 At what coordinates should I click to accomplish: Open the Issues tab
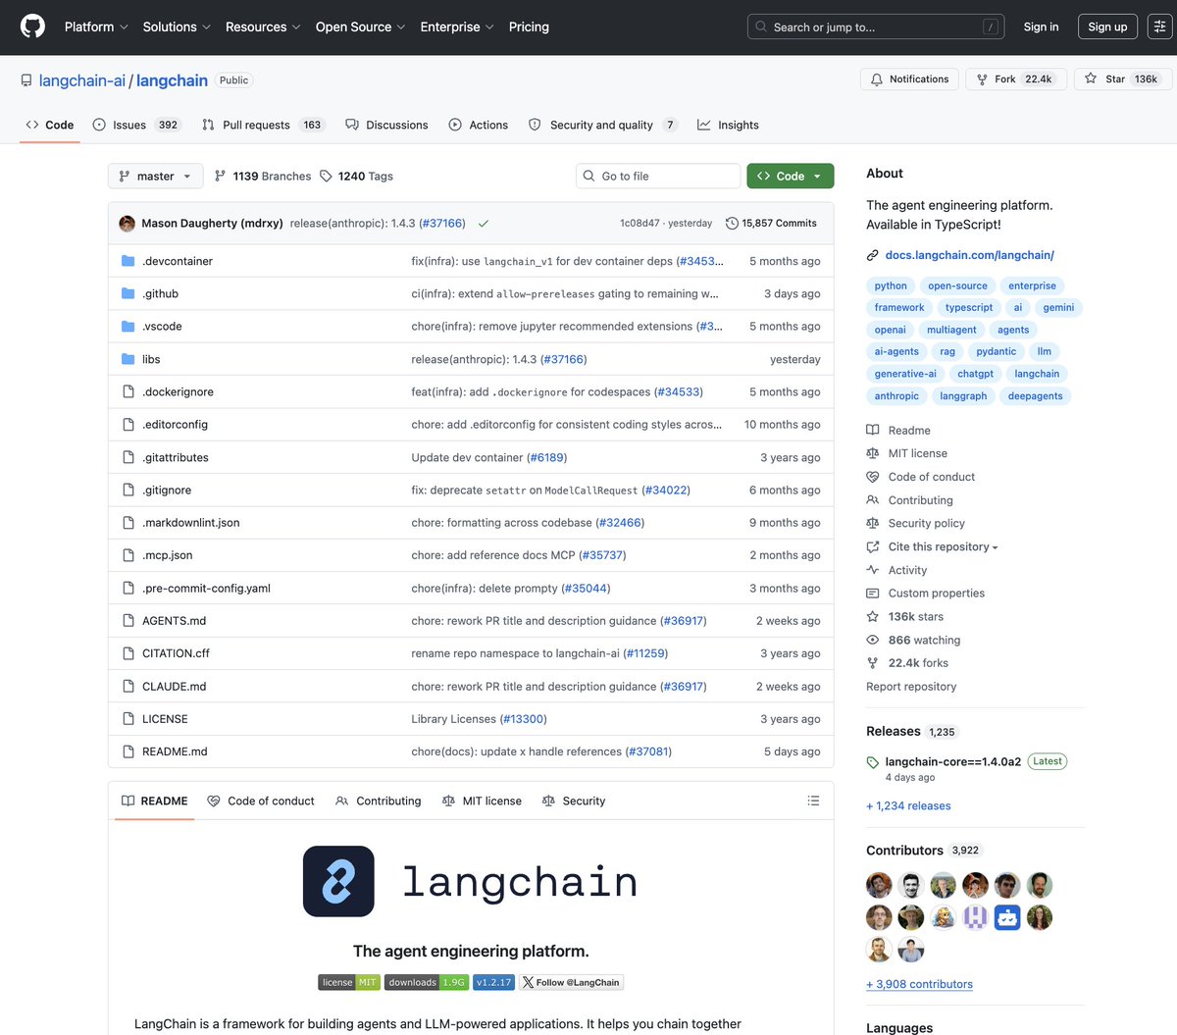coord(137,125)
